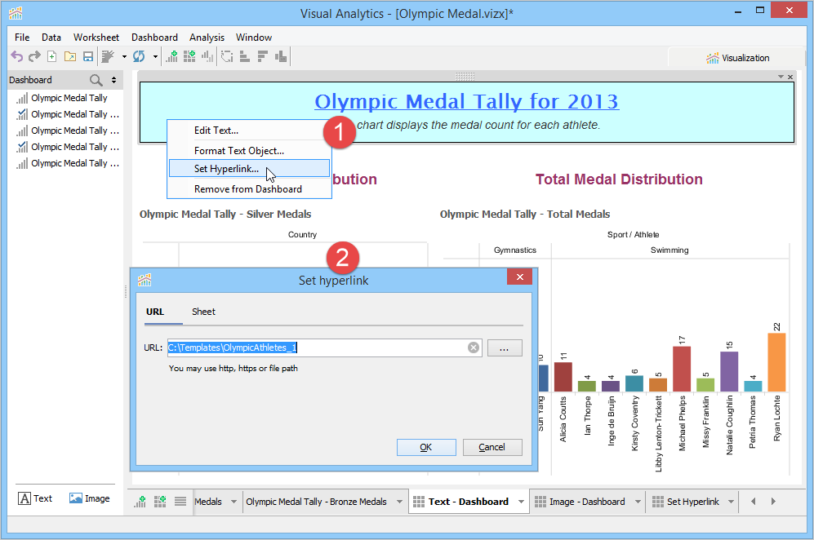This screenshot has height=540, width=814.
Task: Click the greyed bar chart icon in toolbar
Action: click(x=207, y=56)
